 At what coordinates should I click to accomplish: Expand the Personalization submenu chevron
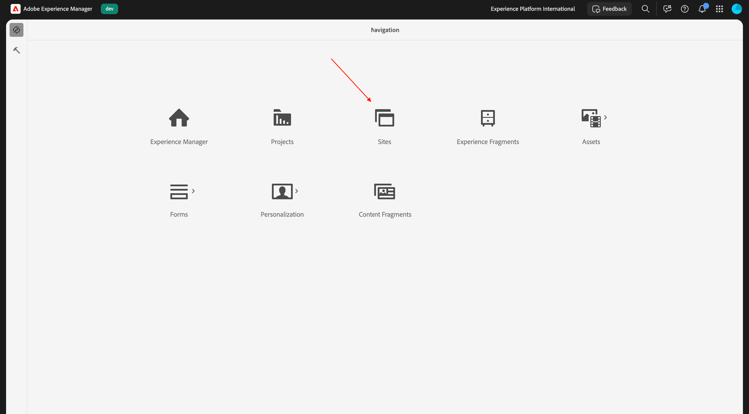click(x=297, y=191)
